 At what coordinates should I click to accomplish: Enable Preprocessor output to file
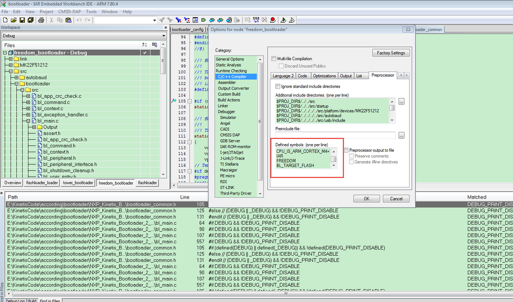tap(346, 150)
